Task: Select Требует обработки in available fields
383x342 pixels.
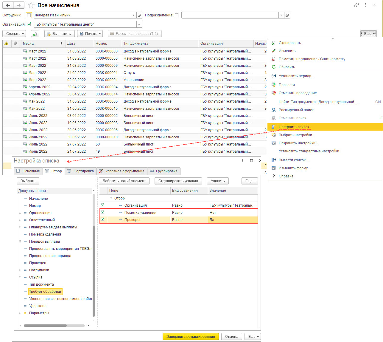Action: [x=45, y=292]
